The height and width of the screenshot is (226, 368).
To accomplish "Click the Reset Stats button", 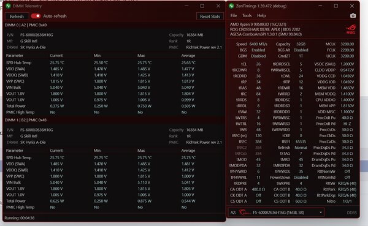I will (210, 16).
